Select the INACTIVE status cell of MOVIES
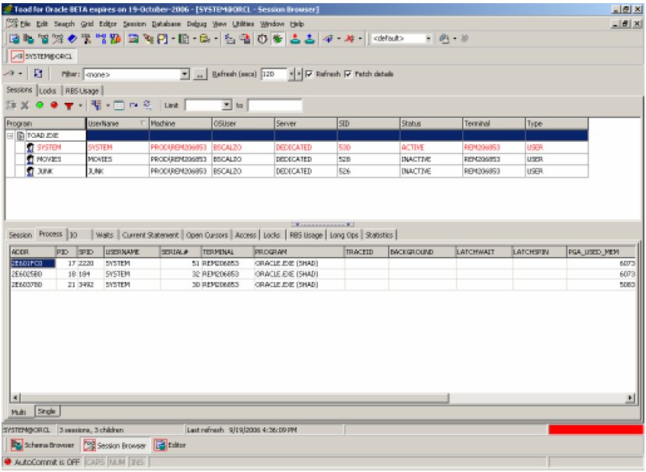This screenshot has height=472, width=646. (x=431, y=160)
